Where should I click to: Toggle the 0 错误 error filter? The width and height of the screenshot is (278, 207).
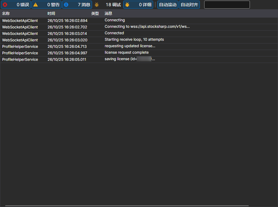[16, 5]
